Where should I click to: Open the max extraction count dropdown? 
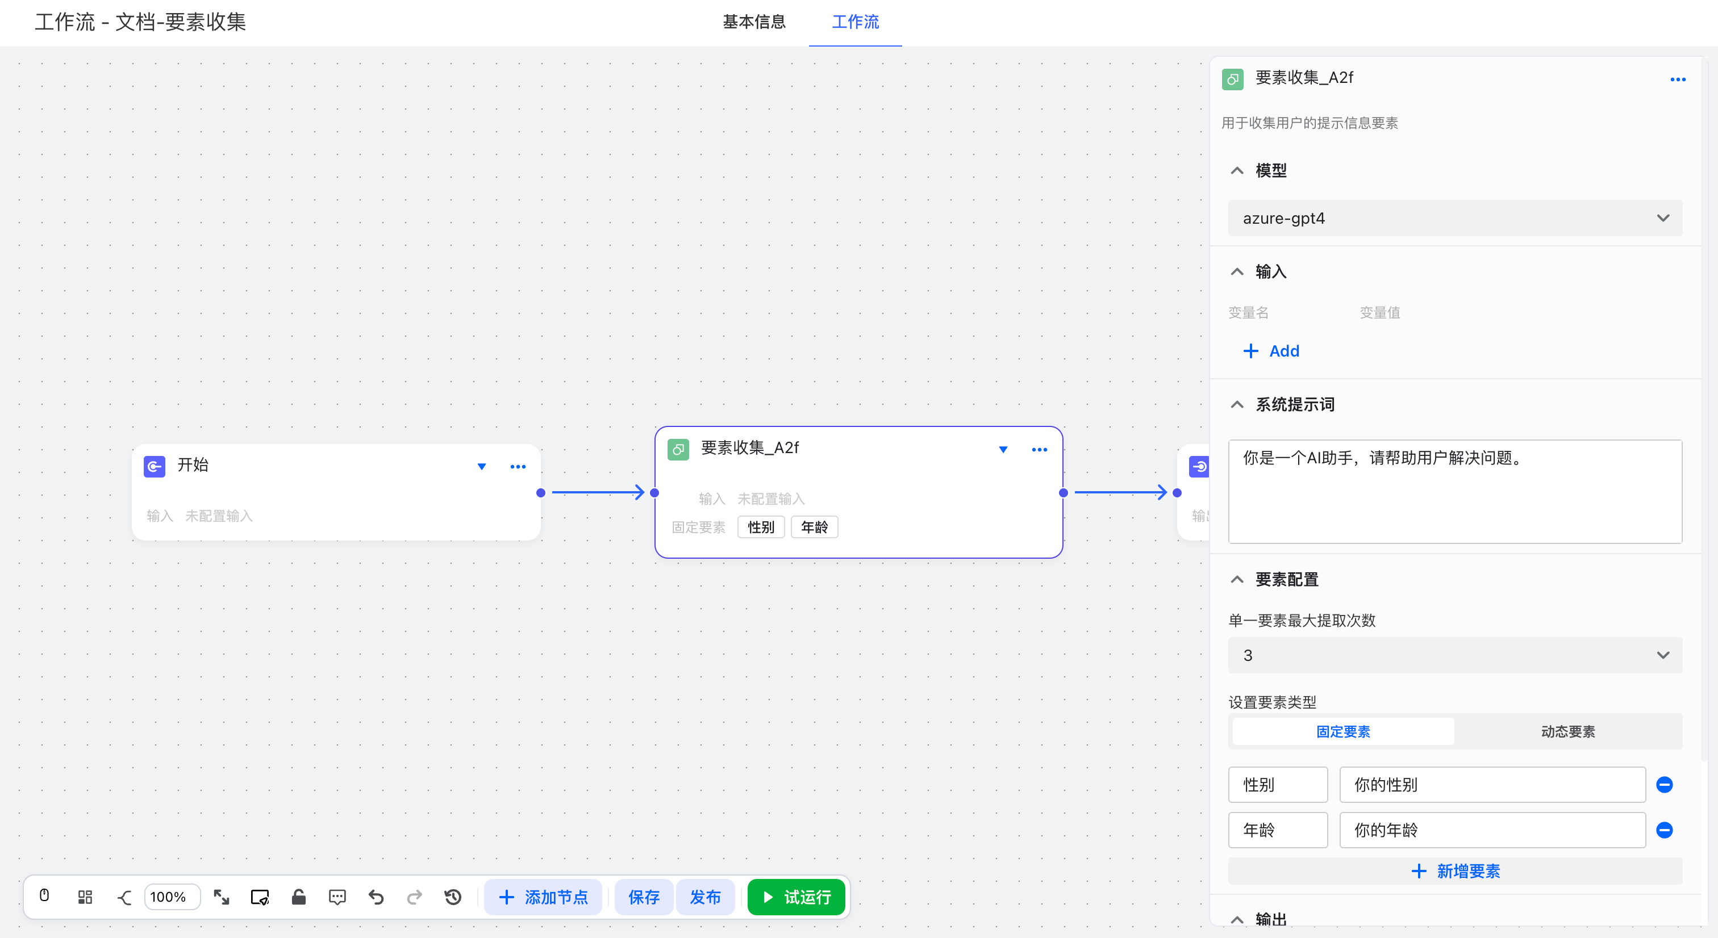tap(1454, 655)
